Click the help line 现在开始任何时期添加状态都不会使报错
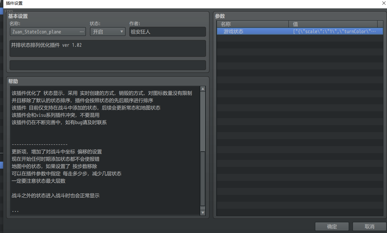 (56, 159)
